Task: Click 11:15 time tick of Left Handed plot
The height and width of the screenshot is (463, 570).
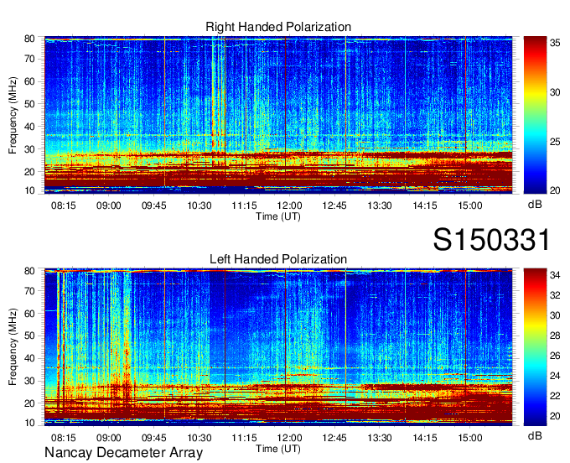Action: coord(244,438)
